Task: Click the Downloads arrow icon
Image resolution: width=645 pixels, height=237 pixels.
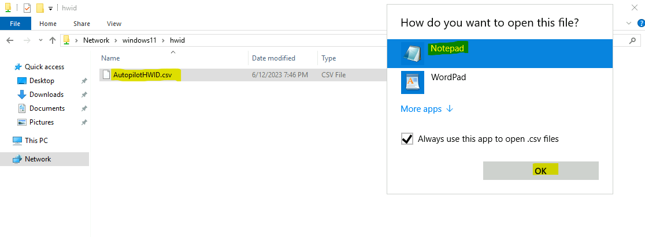Action: pyautogui.click(x=22, y=95)
